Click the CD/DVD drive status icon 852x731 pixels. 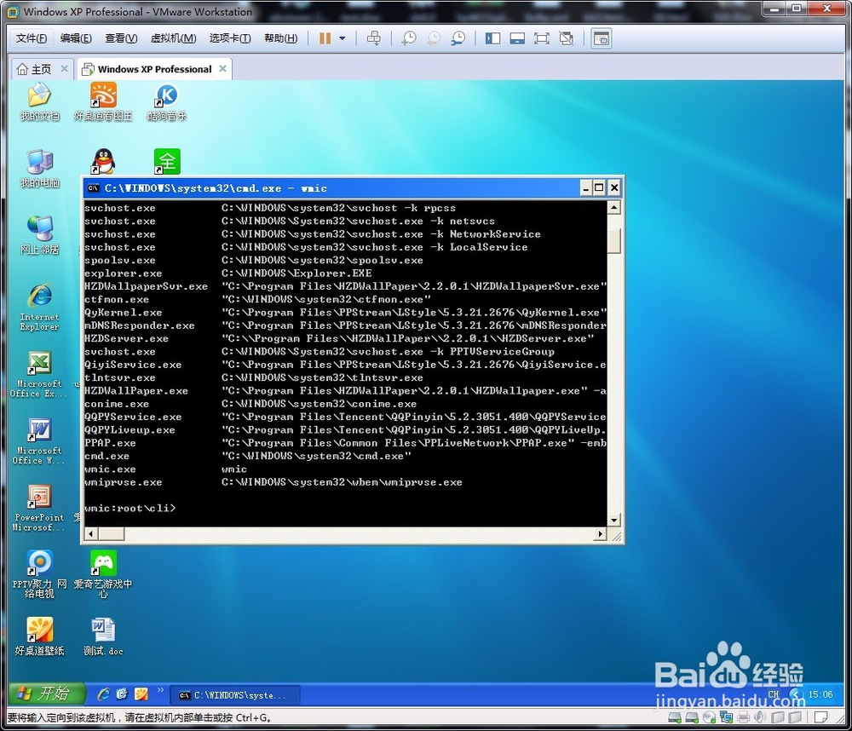coord(709,717)
